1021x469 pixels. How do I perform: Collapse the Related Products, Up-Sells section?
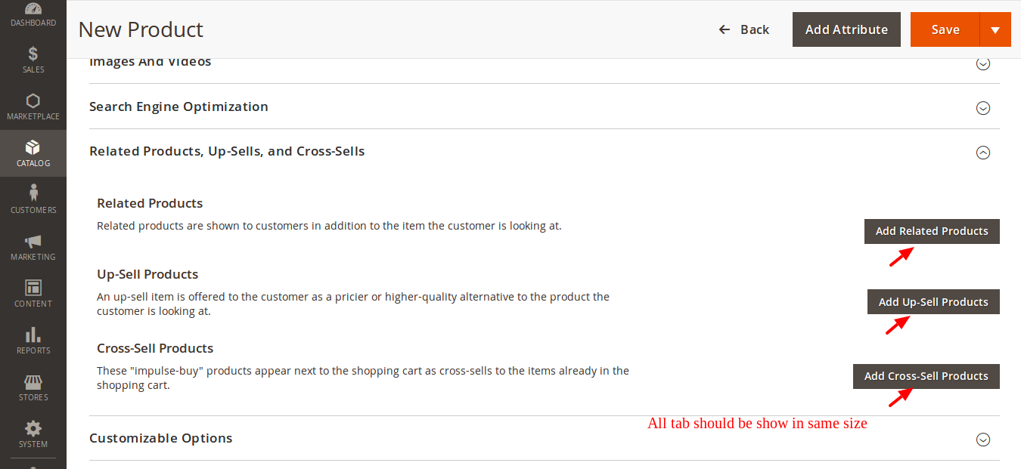pyautogui.click(x=983, y=153)
